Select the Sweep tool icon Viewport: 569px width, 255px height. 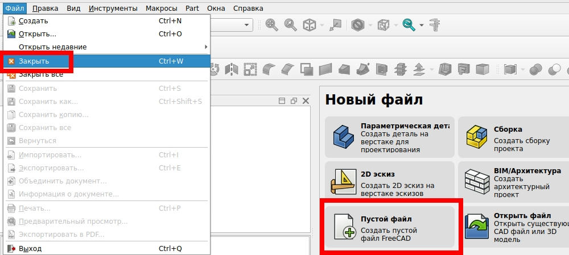363,69
